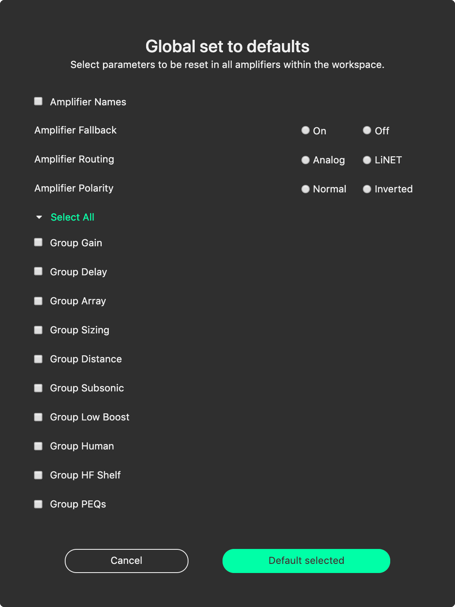455x607 pixels.
Task: Enable the Group Gain checkbox
Action: (38, 243)
